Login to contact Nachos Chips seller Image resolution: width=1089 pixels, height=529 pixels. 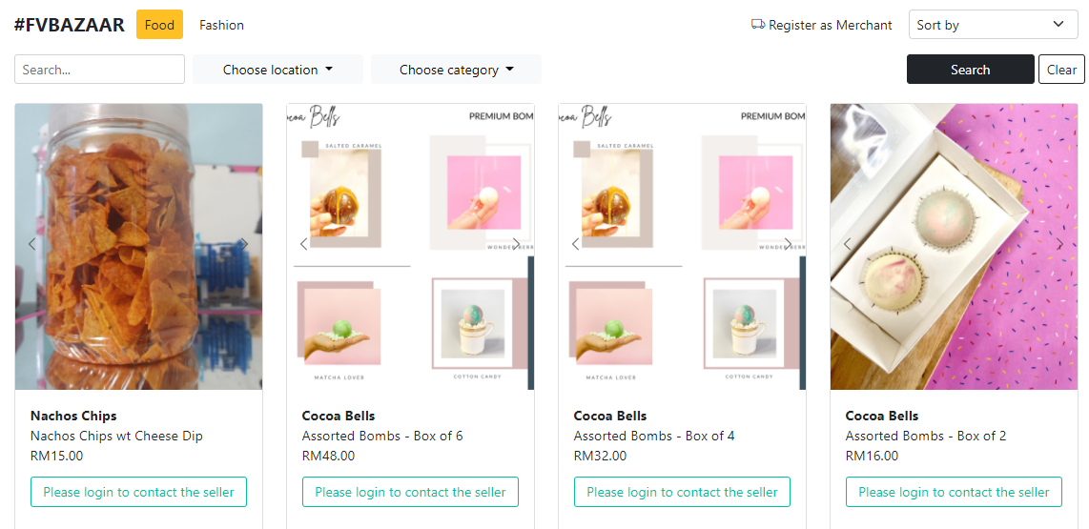pyautogui.click(x=139, y=492)
